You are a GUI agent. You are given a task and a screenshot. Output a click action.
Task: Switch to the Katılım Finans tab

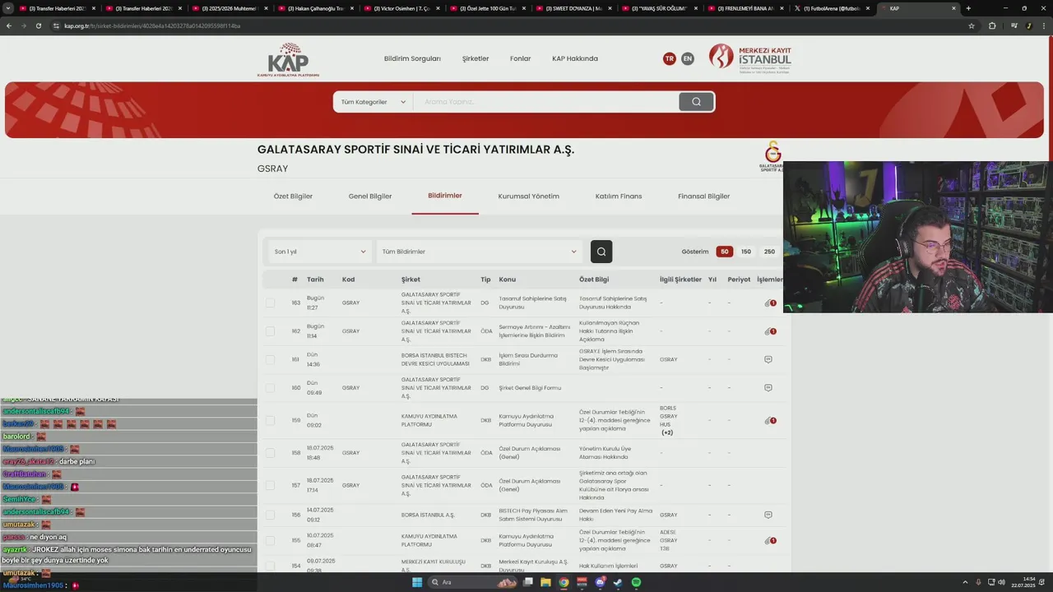pos(619,197)
